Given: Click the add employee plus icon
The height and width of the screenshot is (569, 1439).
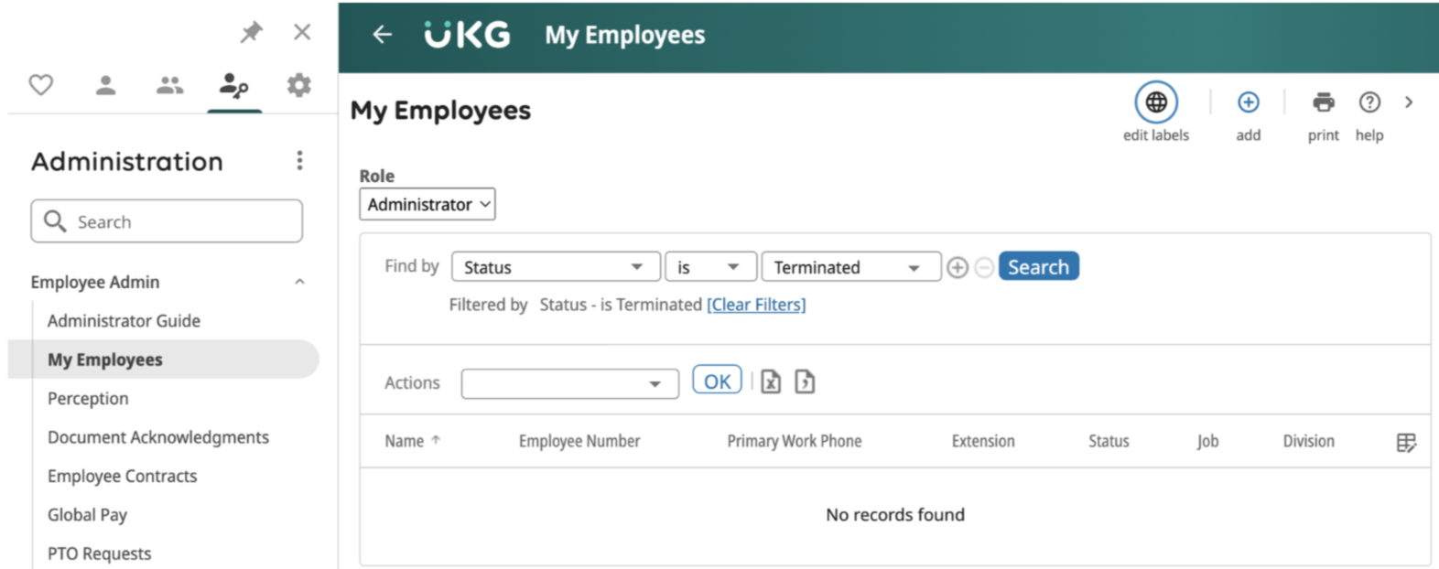Looking at the screenshot, I should 1248,102.
